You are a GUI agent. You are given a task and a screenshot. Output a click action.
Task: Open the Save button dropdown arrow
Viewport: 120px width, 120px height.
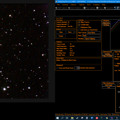pos(74,32)
